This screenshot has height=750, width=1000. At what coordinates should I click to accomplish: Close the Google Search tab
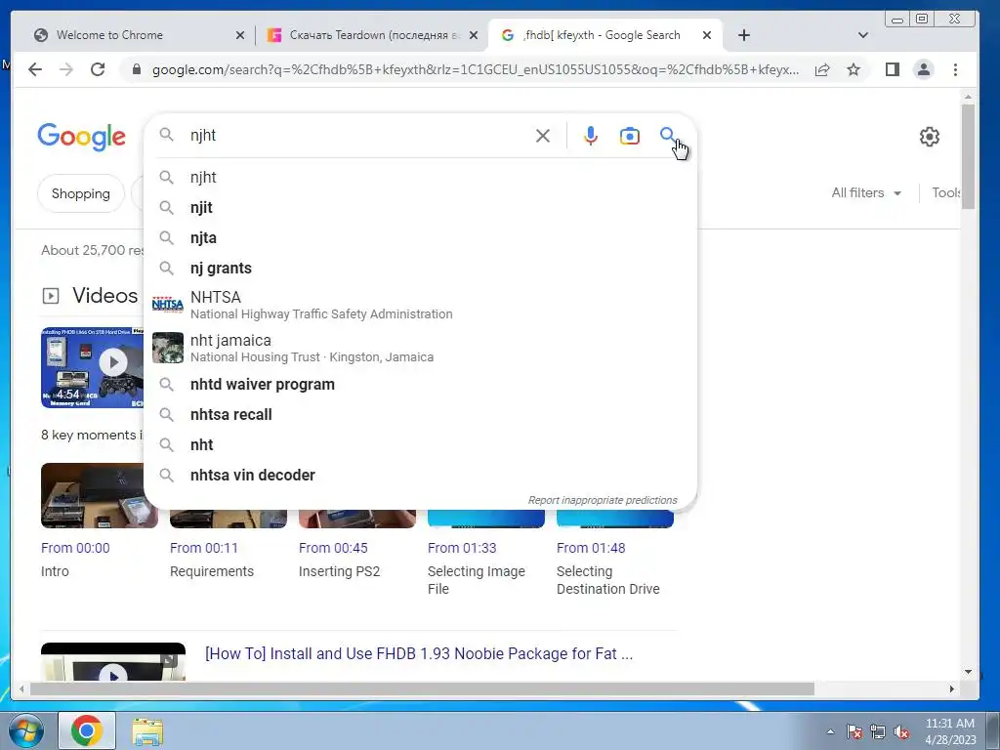point(707,36)
